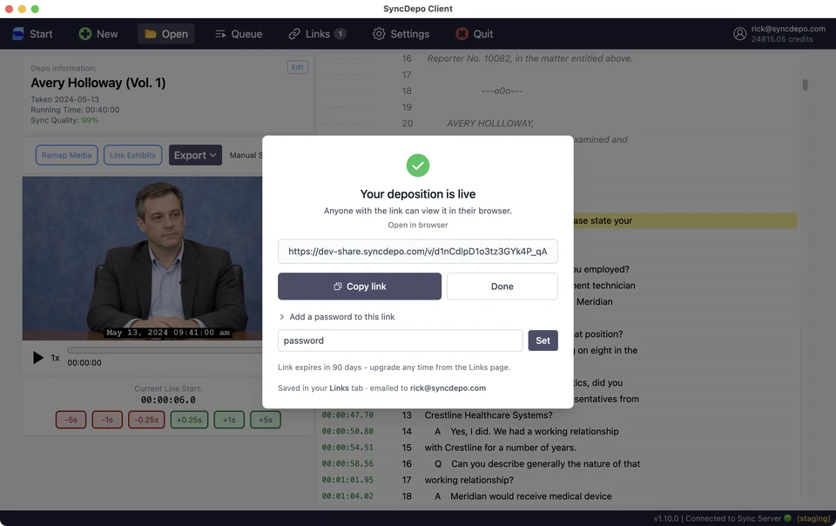Click the SyncDepo Start logo icon
Viewport: 836px width, 526px height.
coord(18,34)
